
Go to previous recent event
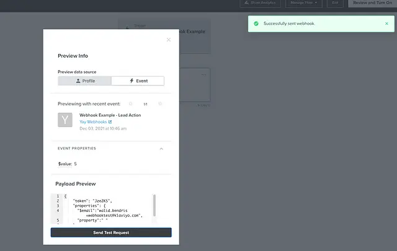point(130,104)
